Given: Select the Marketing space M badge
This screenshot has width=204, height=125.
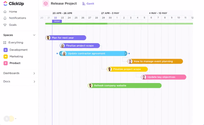Looking at the screenshot, I should 5,57.
